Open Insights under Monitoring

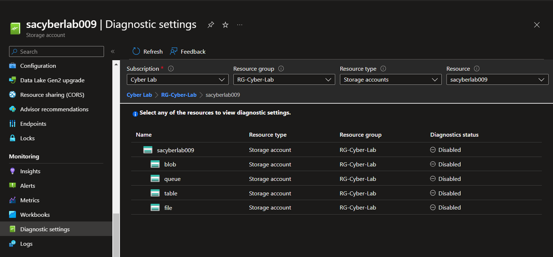point(57,171)
